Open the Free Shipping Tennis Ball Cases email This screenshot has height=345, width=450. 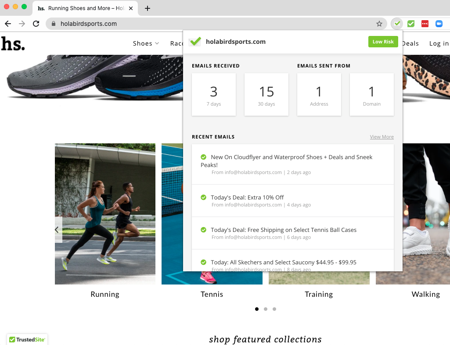293,233
